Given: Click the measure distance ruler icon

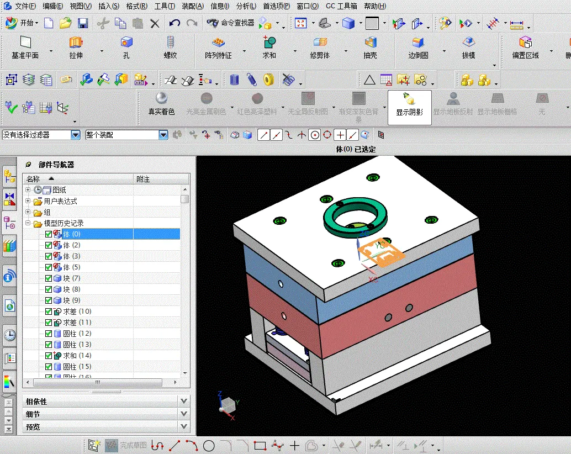Looking at the screenshot, I should point(516,24).
